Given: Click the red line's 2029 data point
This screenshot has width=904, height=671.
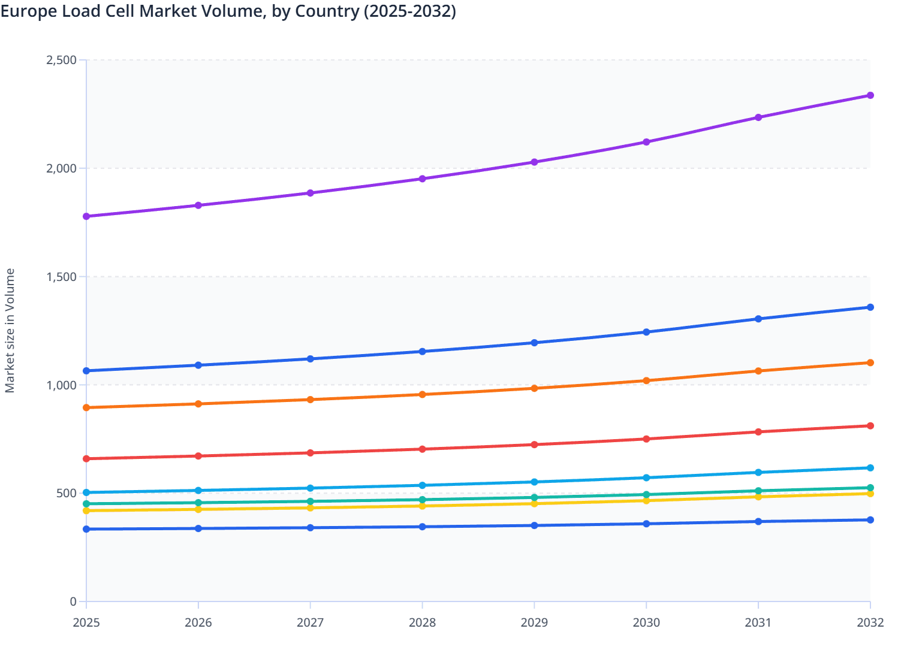Looking at the screenshot, I should (534, 445).
